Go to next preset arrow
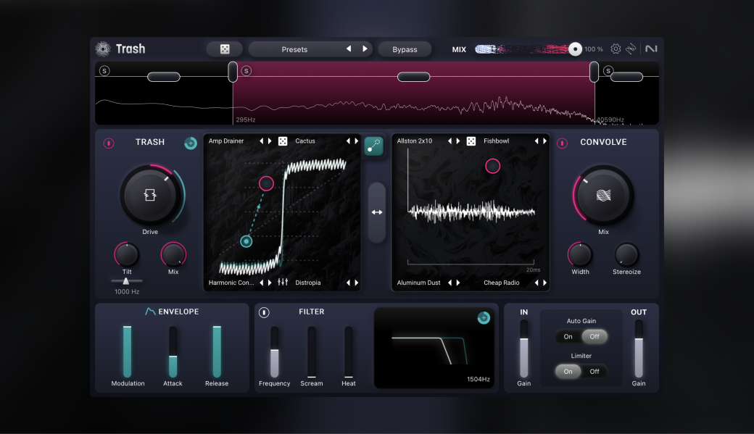Viewport: 754px width, 434px height. click(x=365, y=49)
